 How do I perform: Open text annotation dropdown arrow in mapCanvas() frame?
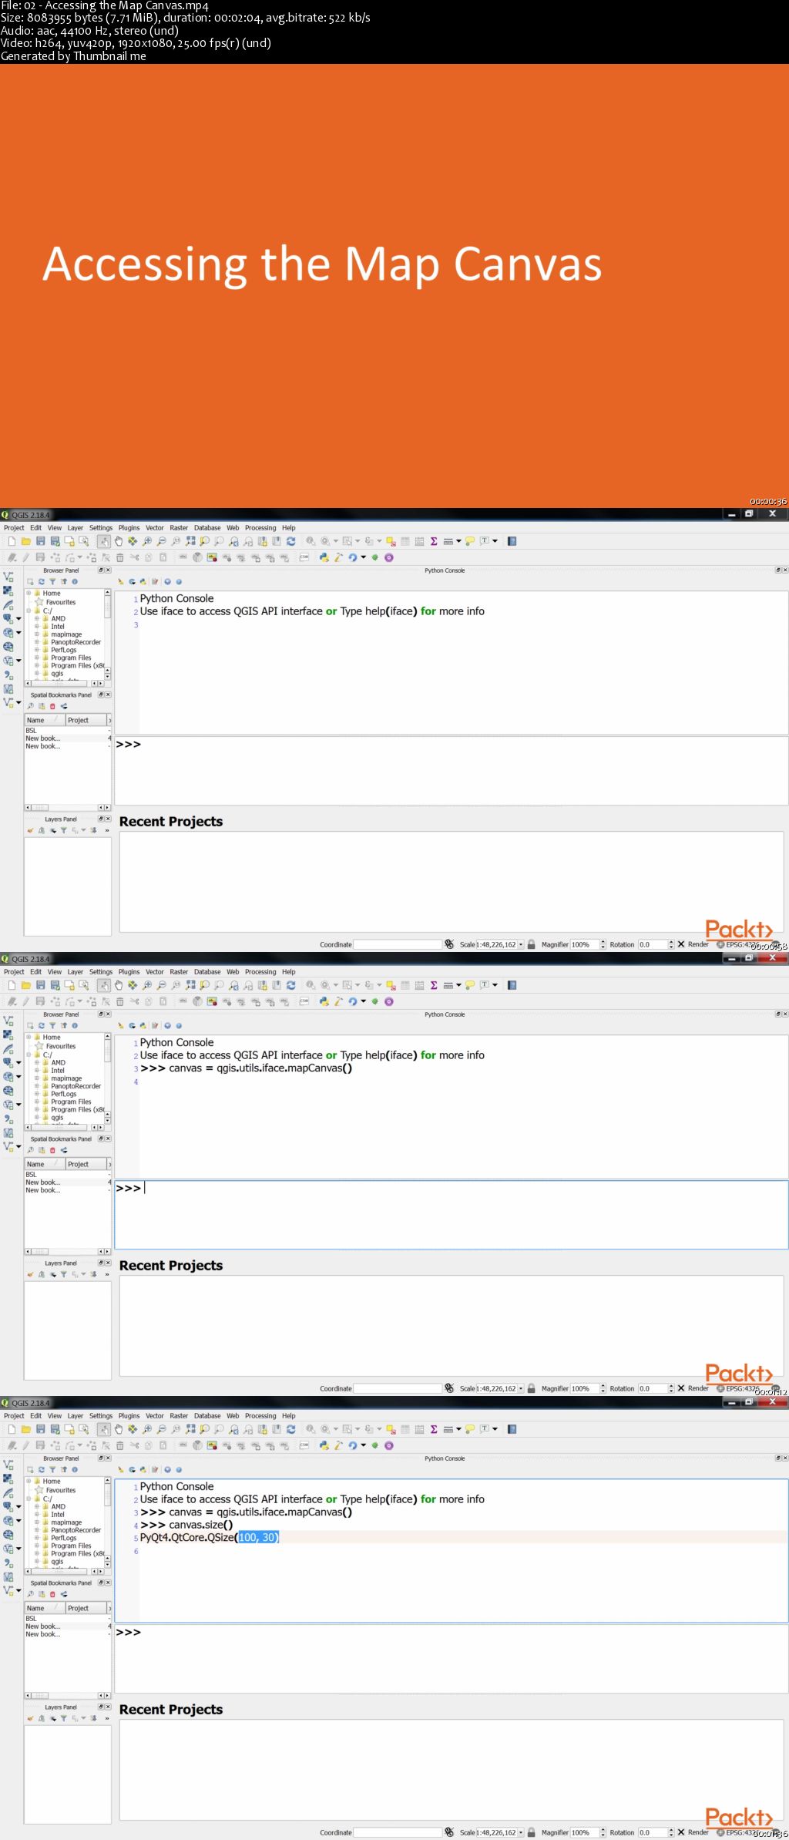(x=495, y=985)
